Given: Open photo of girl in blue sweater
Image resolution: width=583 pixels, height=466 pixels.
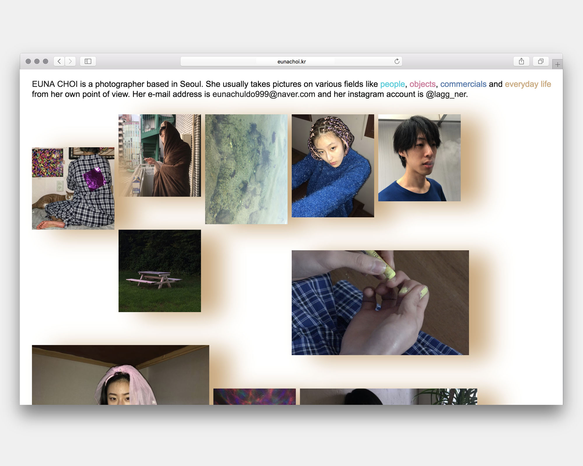Looking at the screenshot, I should (333, 166).
